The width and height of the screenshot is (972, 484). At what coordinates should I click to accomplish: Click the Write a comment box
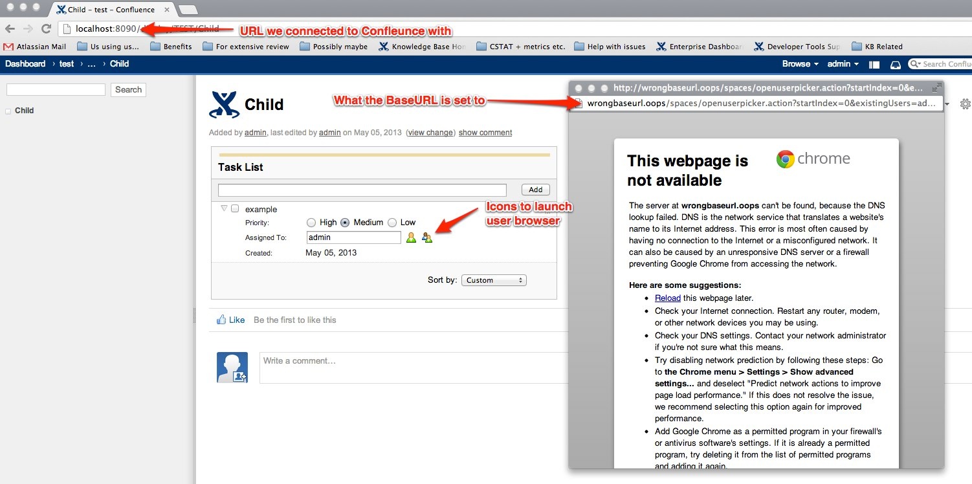(414, 368)
